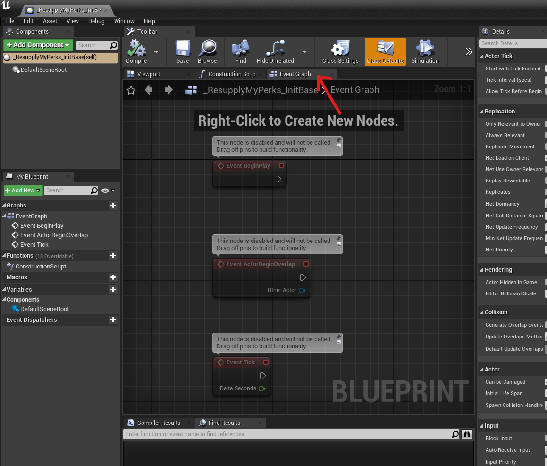Image resolution: width=547 pixels, height=466 pixels.
Task: Click Other Actor output pin
Action: coord(302,290)
